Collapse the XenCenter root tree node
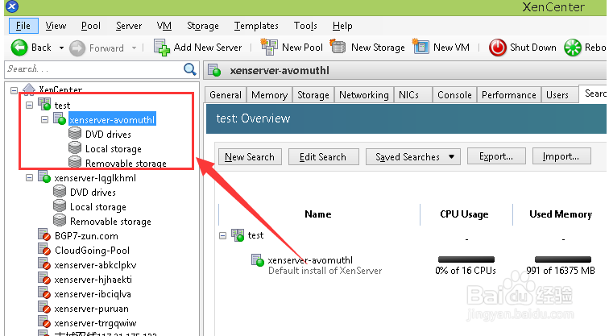 tap(14, 90)
